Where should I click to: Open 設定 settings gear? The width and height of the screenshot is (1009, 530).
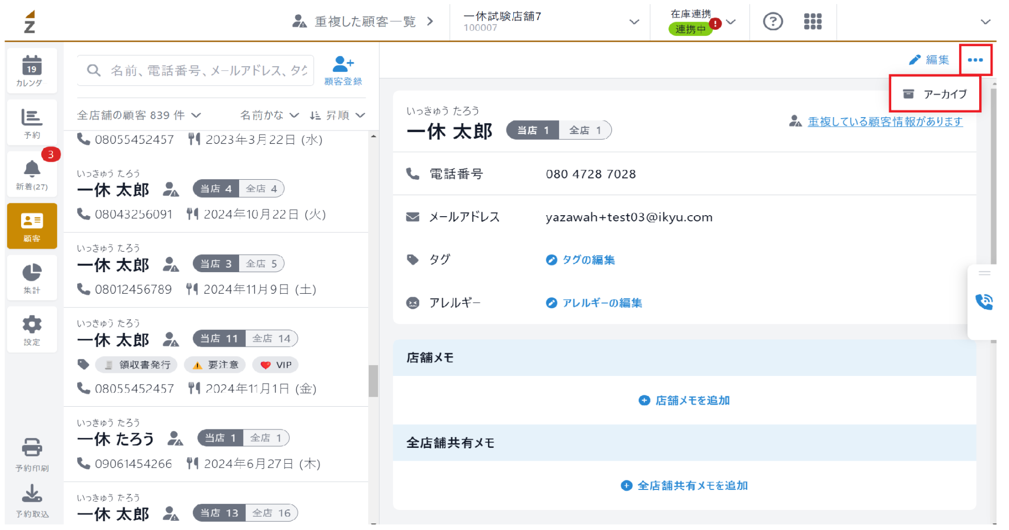[32, 330]
